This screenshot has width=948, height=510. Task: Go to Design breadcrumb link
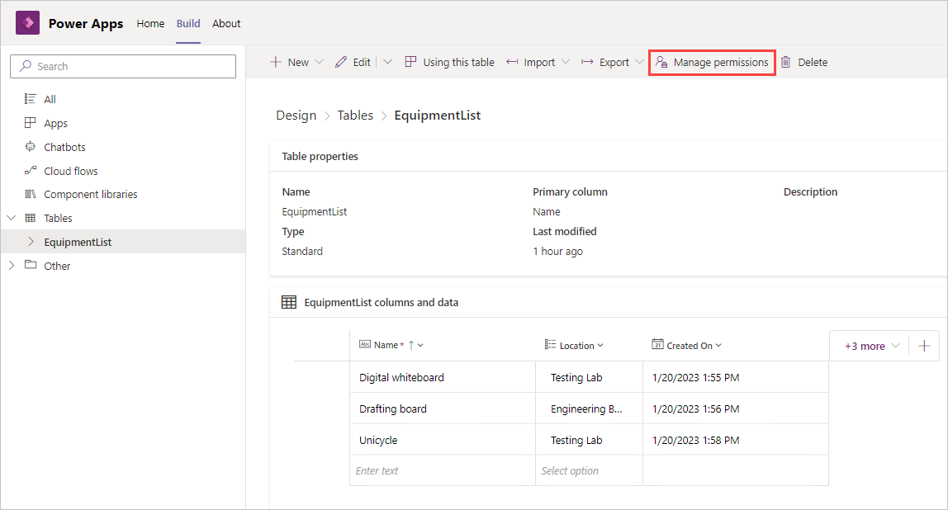pyautogui.click(x=296, y=116)
